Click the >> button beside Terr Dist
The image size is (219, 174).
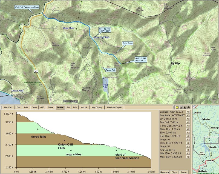[x=188, y=122]
